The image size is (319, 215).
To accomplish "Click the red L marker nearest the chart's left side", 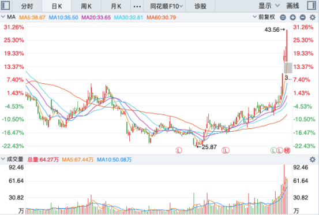I will tap(179, 151).
